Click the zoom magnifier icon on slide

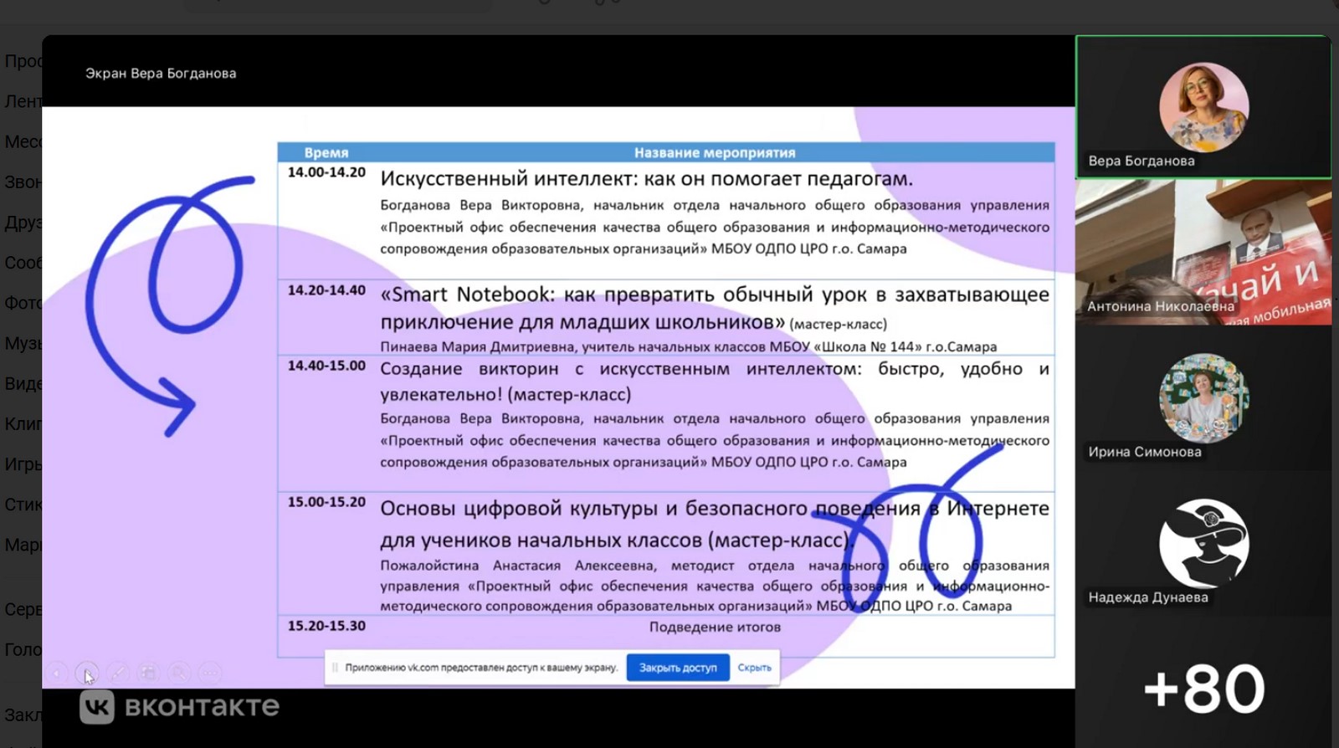pyautogui.click(x=179, y=673)
